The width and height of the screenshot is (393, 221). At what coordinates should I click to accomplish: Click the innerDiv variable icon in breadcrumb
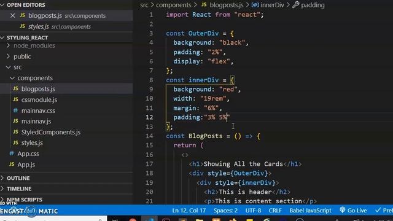tap(255, 5)
